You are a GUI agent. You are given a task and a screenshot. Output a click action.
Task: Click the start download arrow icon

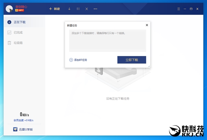point(69,9)
